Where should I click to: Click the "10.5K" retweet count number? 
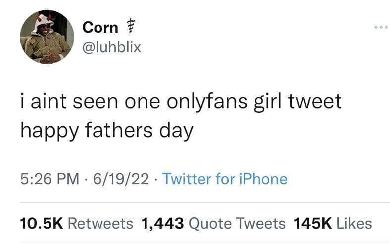tap(41, 223)
